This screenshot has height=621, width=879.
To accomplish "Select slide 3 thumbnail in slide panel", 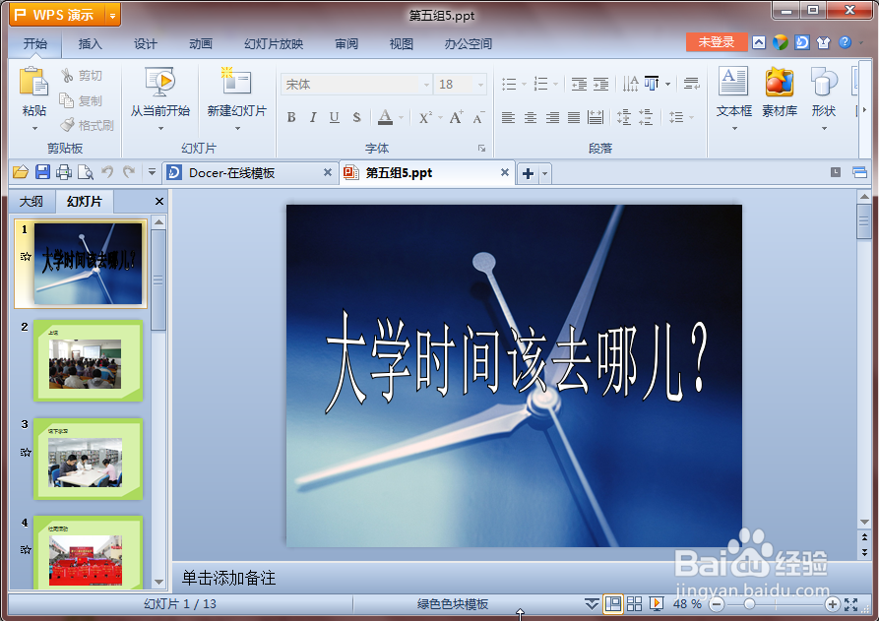I will point(89,460).
